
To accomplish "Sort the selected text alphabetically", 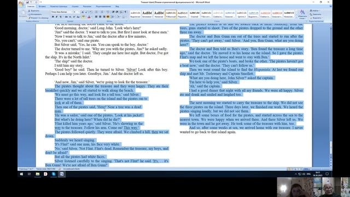I will [x=121, y=12].
